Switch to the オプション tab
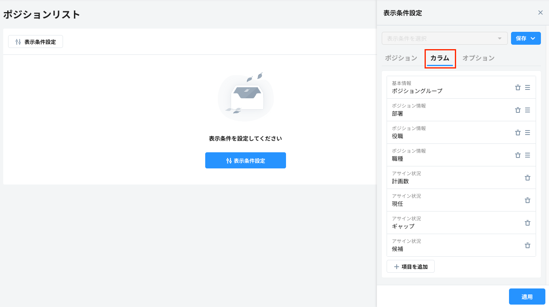Image resolution: width=549 pixels, height=307 pixels. (x=479, y=58)
